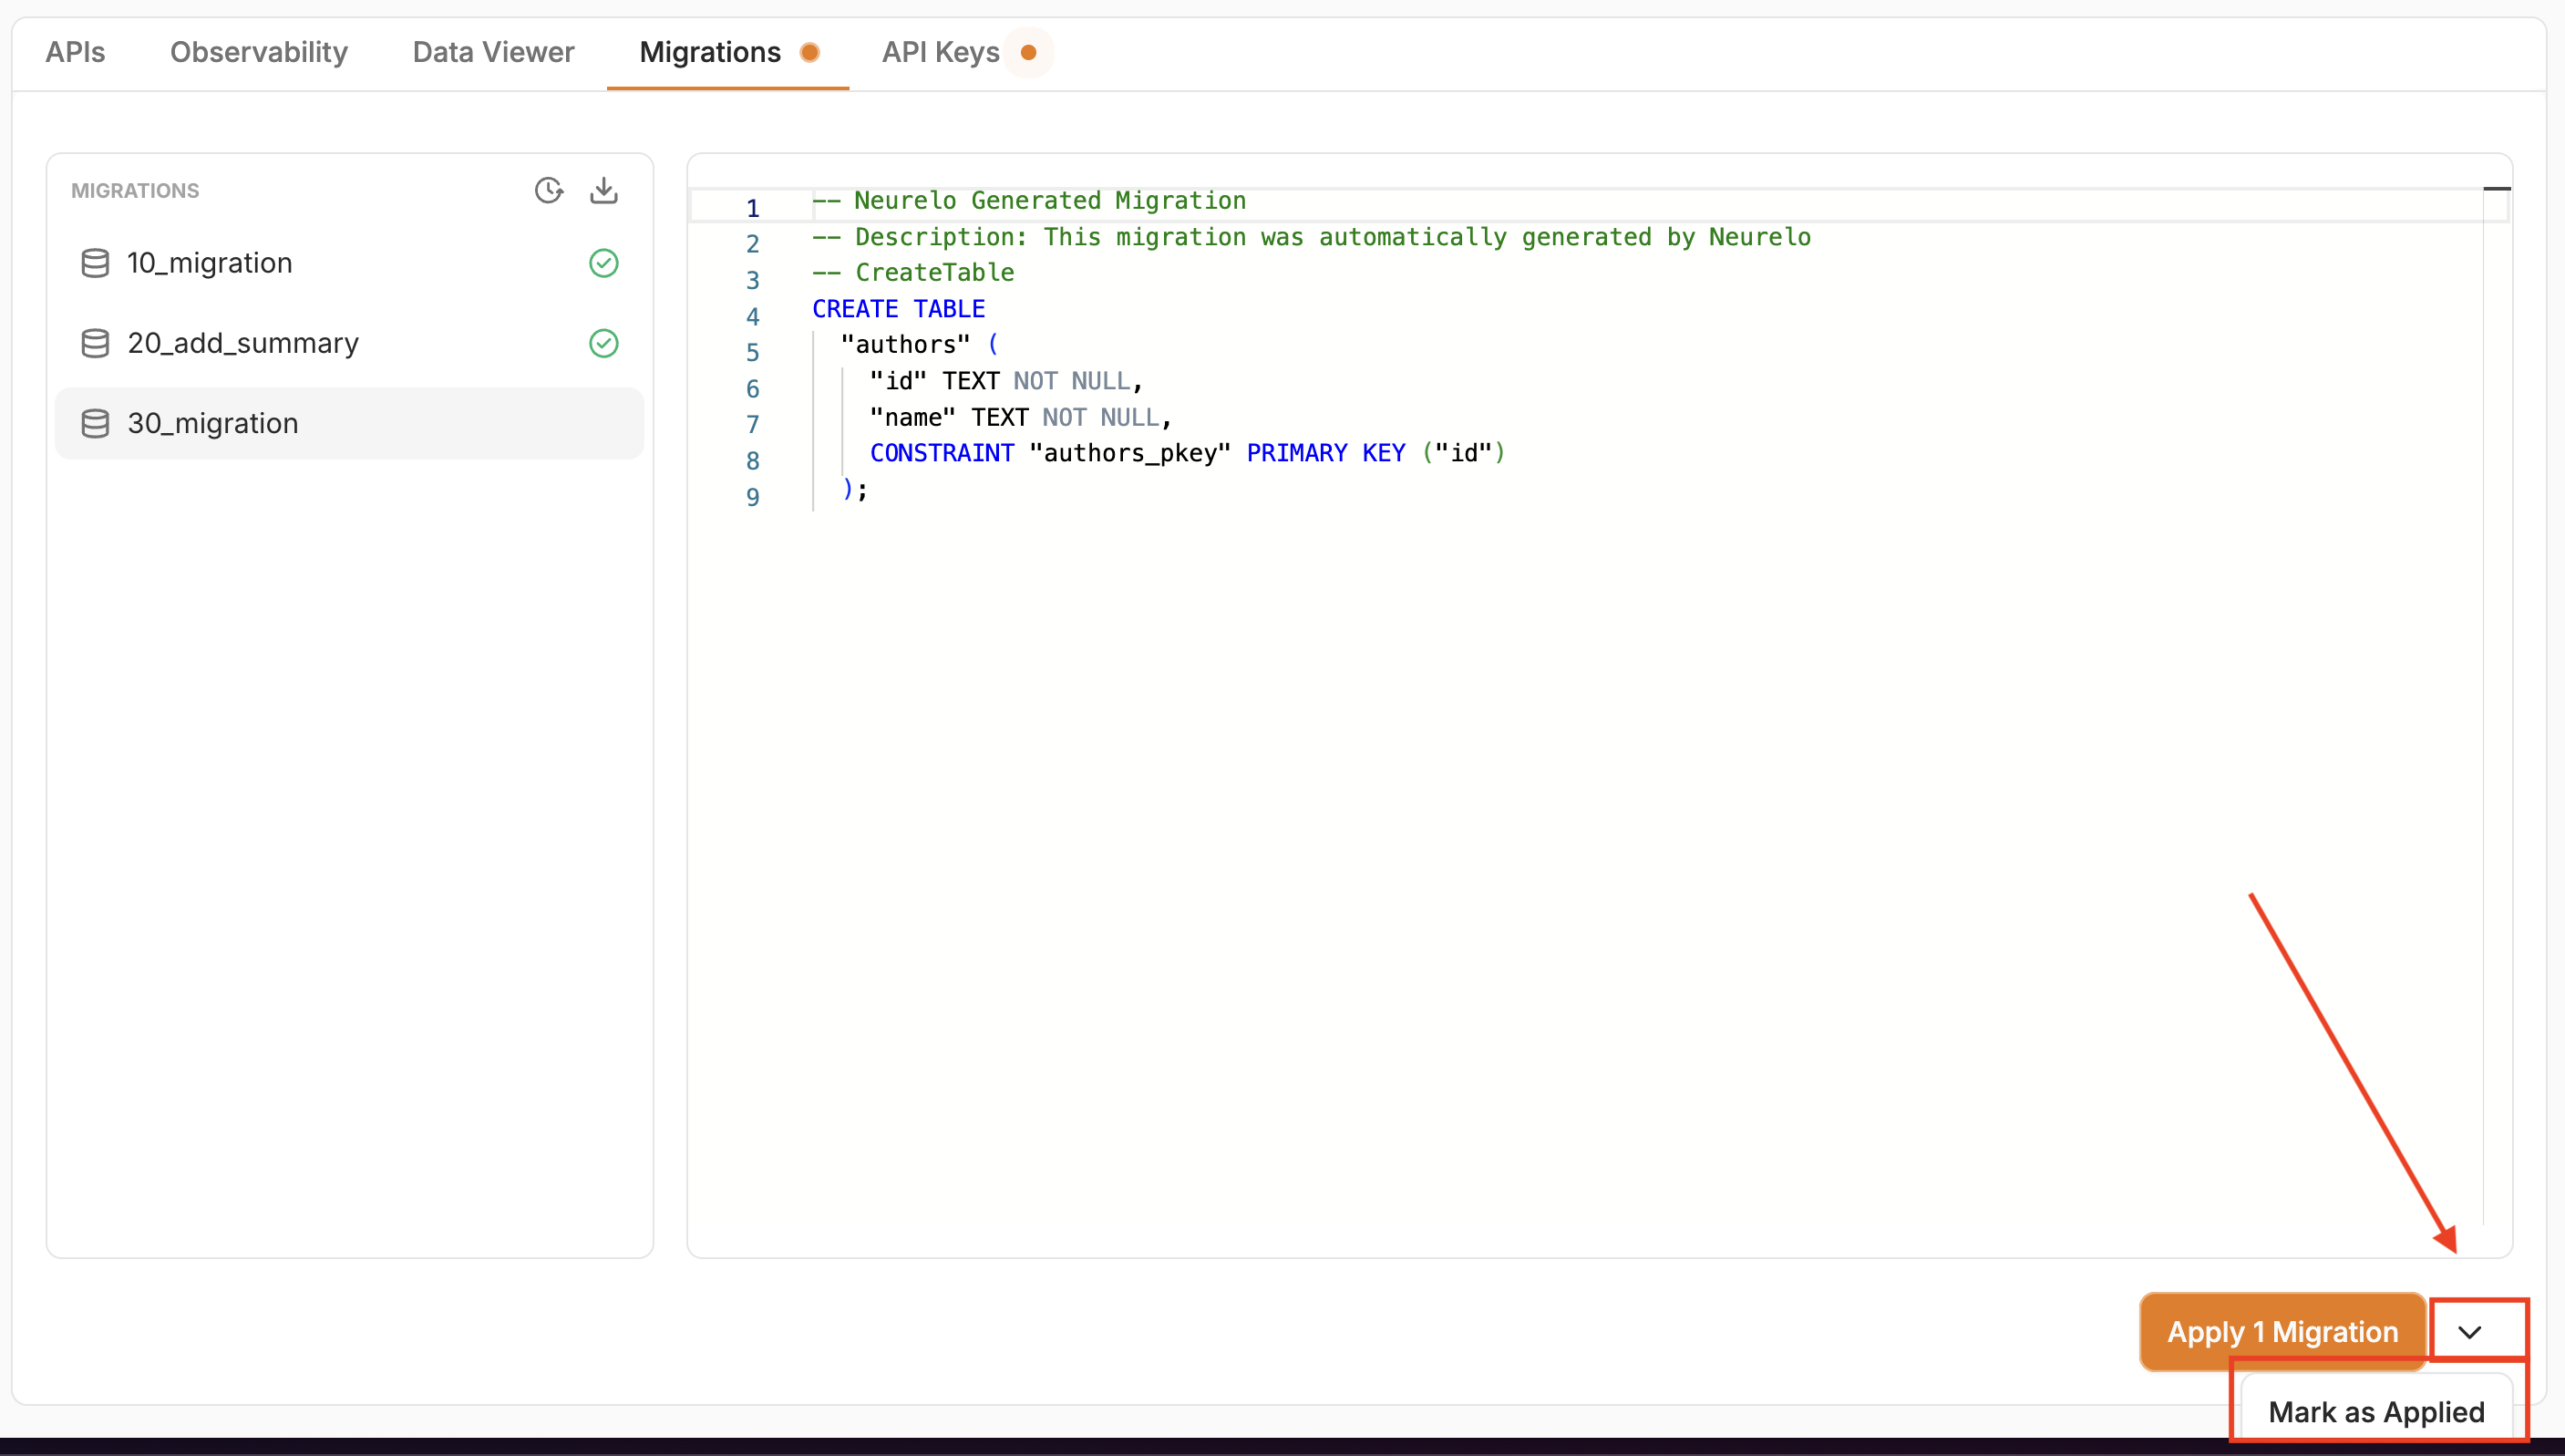Click database icon beside 30_migration
Viewport: 2565px width, 1456px height.
95,423
